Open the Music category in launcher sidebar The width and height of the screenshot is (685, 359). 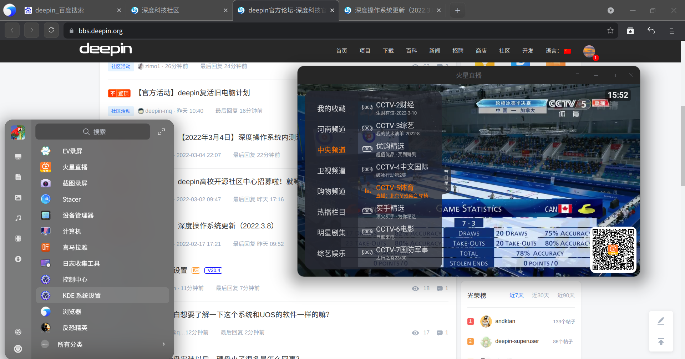[x=18, y=218]
